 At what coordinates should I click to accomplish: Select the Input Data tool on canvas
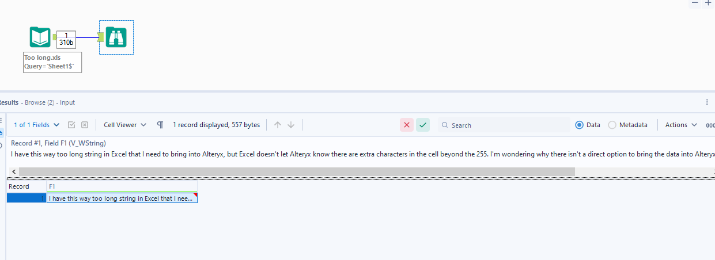(40, 37)
